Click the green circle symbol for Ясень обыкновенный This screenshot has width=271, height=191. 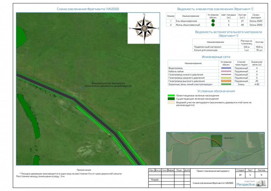213,25
